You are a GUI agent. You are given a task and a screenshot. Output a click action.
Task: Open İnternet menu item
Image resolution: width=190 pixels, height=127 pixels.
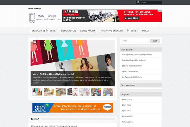point(132,31)
